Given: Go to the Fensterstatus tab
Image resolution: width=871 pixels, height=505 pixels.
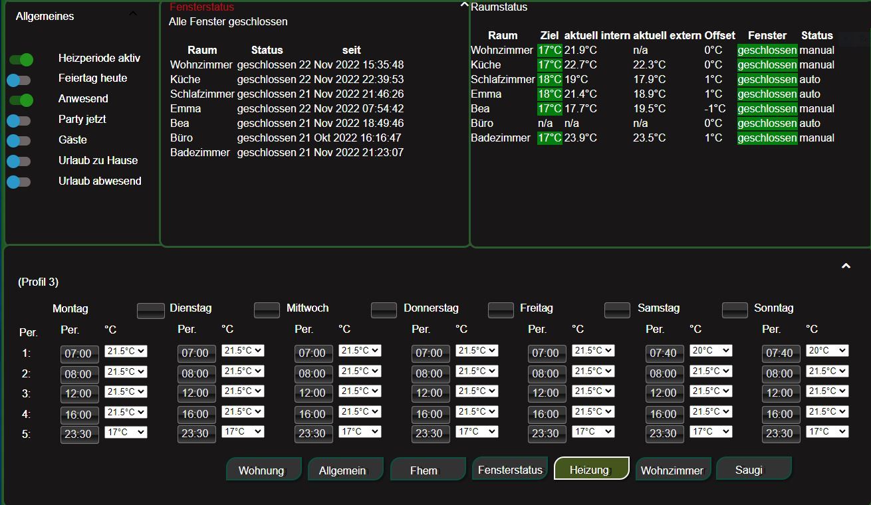Looking at the screenshot, I should [x=509, y=469].
